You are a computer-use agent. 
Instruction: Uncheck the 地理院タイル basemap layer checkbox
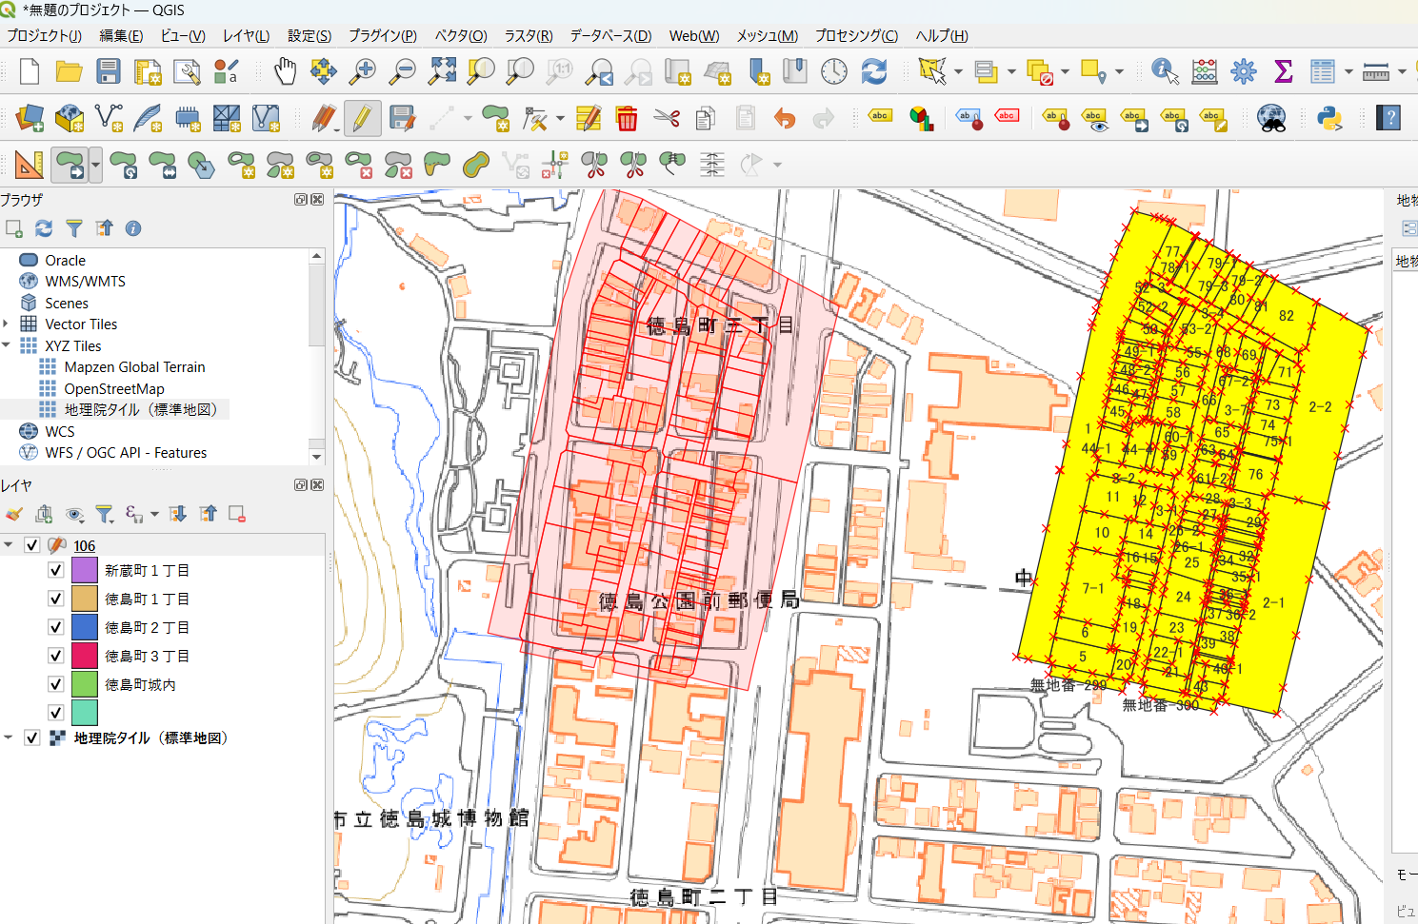click(32, 737)
